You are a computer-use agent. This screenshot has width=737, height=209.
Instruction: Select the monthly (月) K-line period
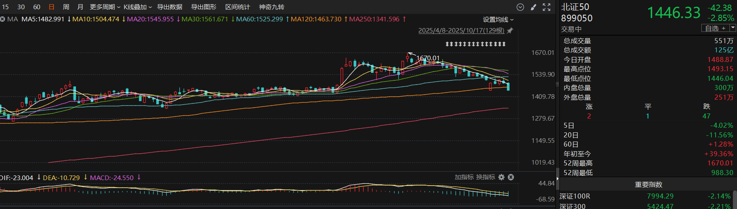(80, 7)
